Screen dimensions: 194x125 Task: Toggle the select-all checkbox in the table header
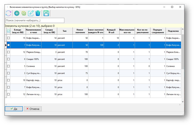(8, 31)
